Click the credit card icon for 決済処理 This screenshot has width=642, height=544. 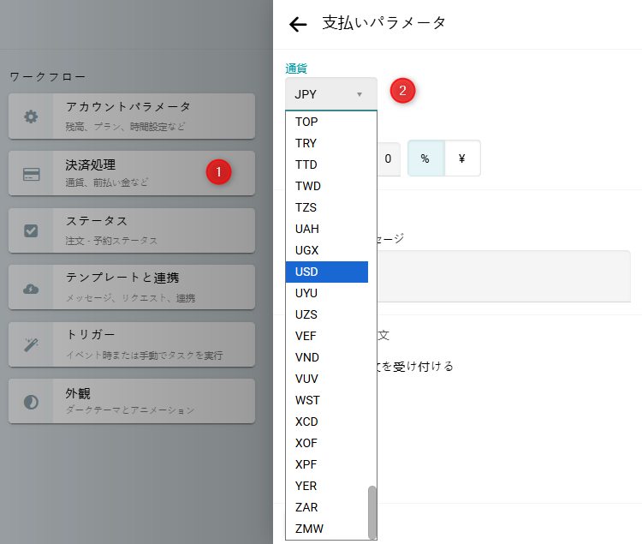coord(31,174)
